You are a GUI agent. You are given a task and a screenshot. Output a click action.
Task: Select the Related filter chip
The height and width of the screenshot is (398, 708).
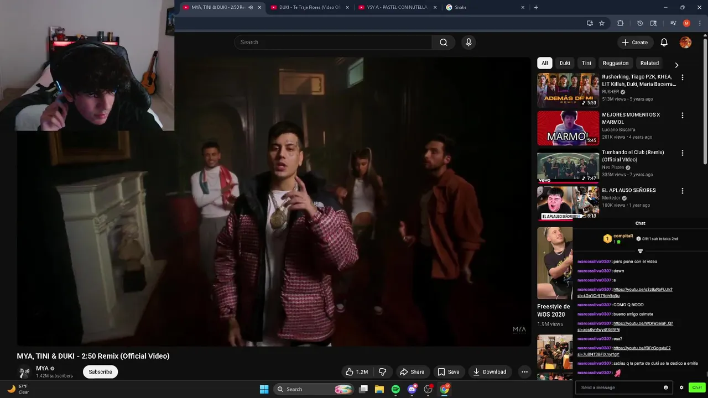(x=649, y=63)
